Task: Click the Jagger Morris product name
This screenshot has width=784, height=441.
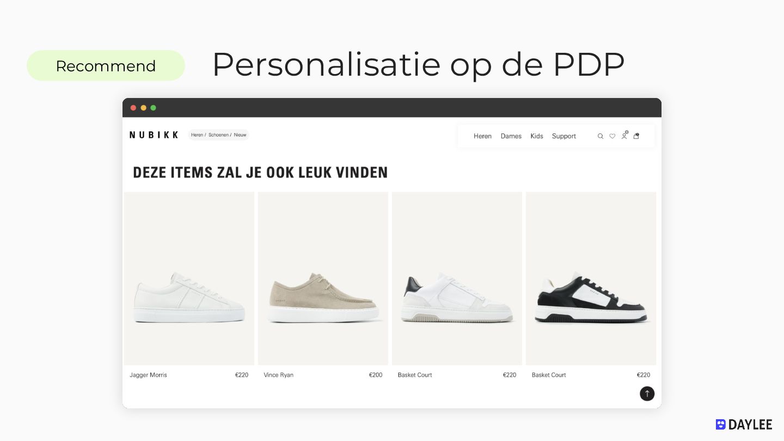Action: 148,375
